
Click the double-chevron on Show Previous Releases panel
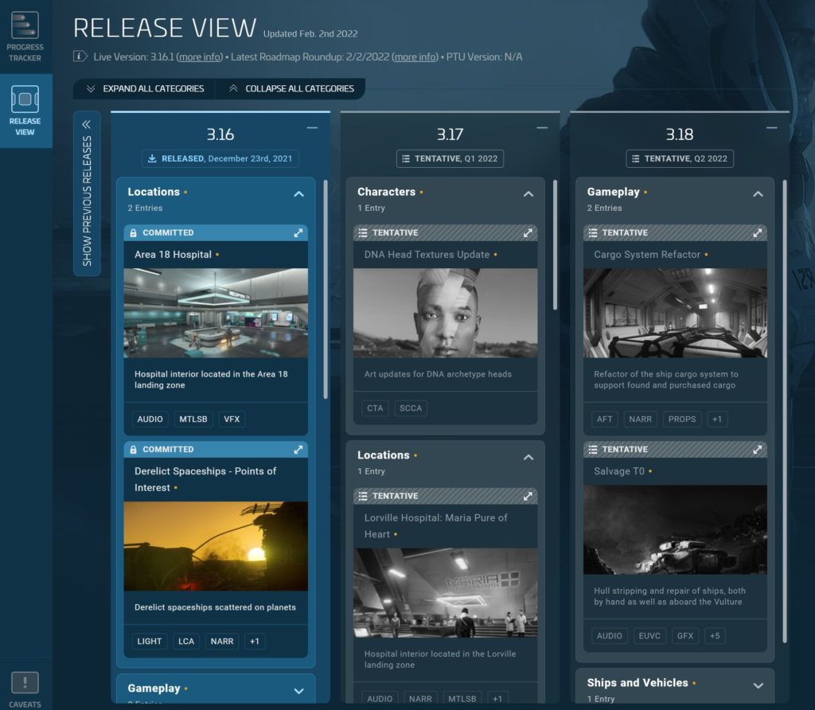(x=86, y=123)
